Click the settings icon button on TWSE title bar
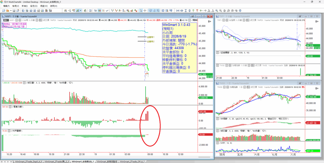Screen dimensions: 324x163 click(300, 83)
